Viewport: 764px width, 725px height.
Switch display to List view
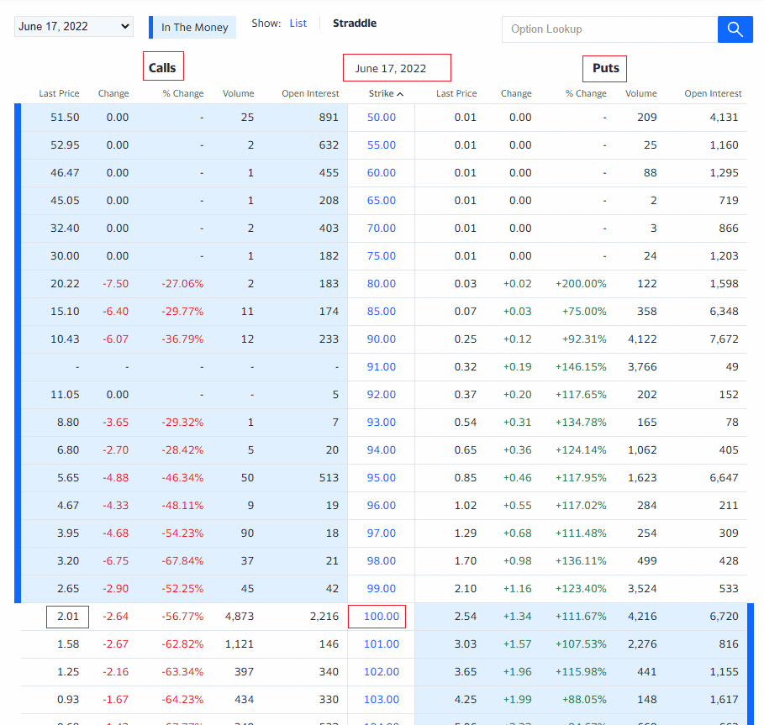click(298, 23)
